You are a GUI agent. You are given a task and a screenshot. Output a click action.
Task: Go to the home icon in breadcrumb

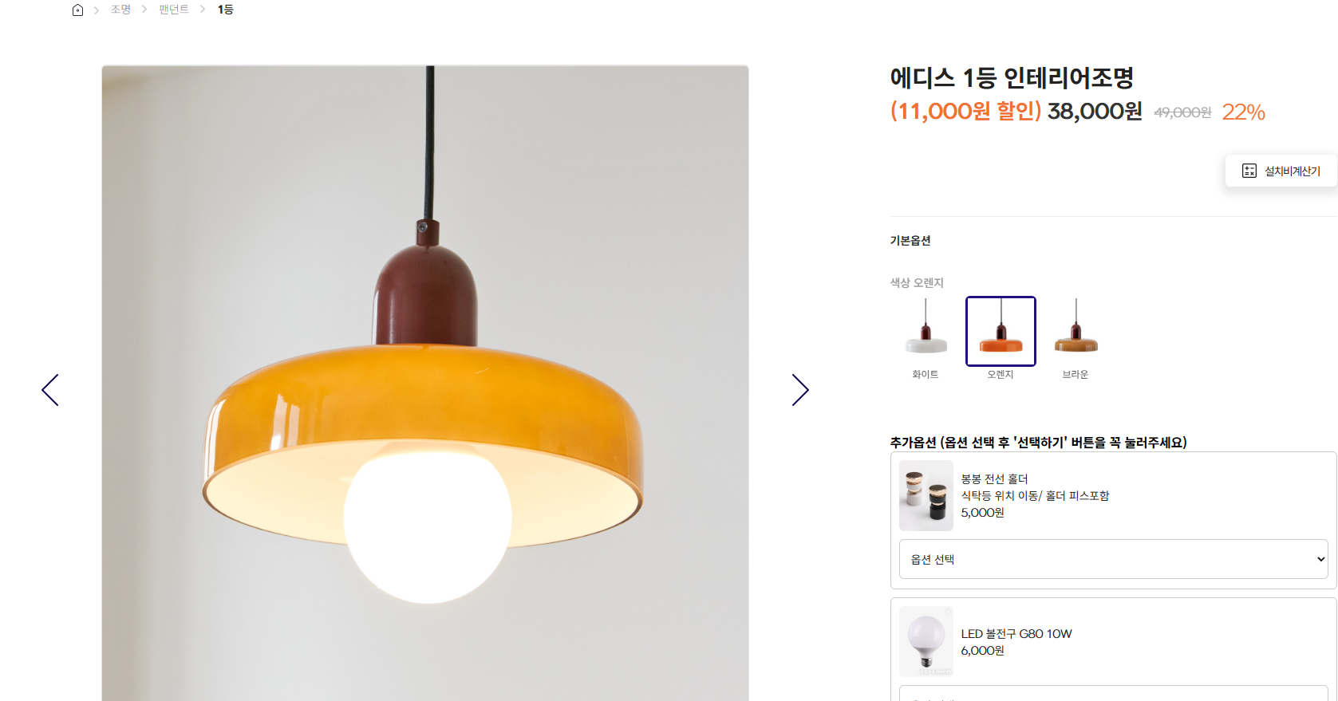[x=77, y=10]
